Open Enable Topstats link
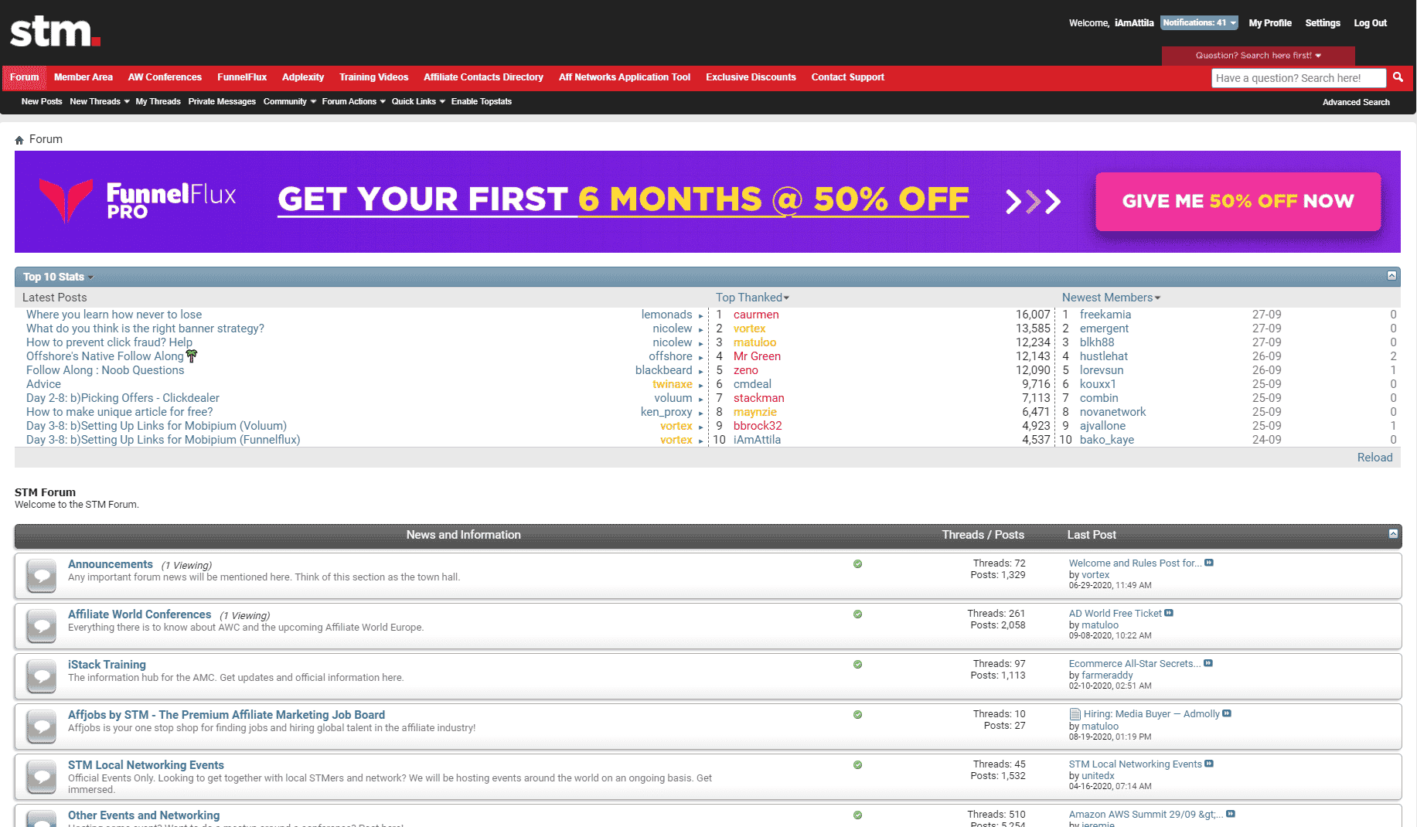 pos(481,101)
